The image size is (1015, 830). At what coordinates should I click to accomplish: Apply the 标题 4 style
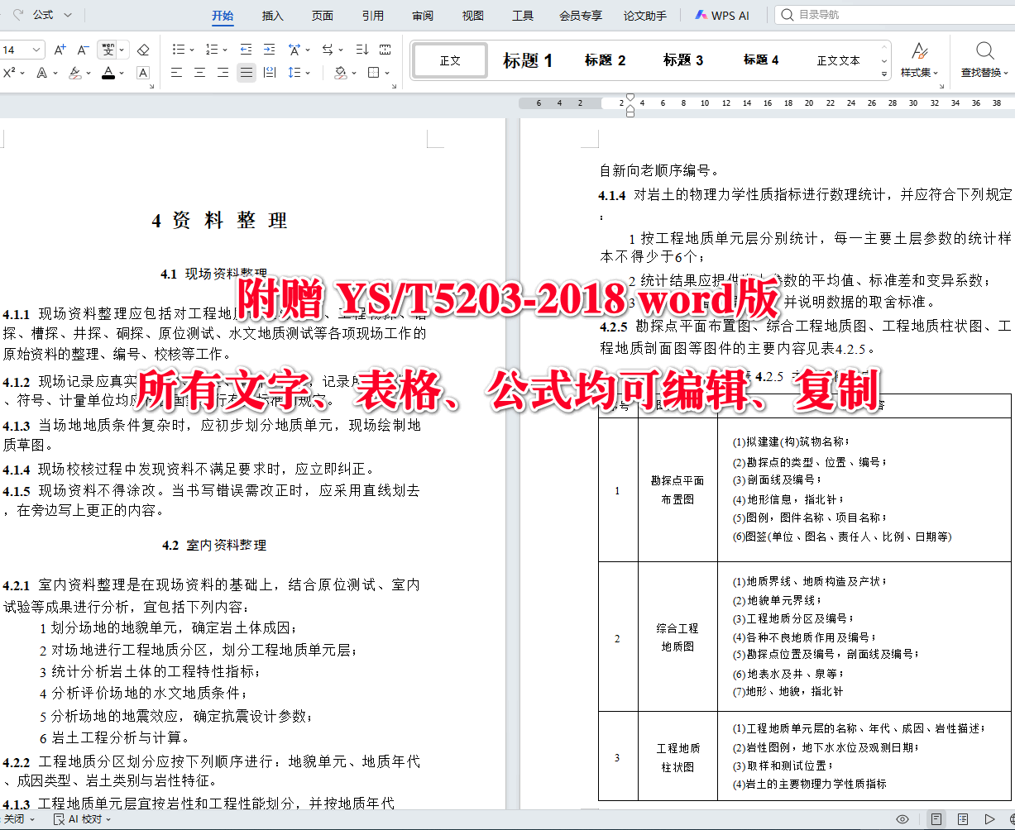click(x=760, y=60)
